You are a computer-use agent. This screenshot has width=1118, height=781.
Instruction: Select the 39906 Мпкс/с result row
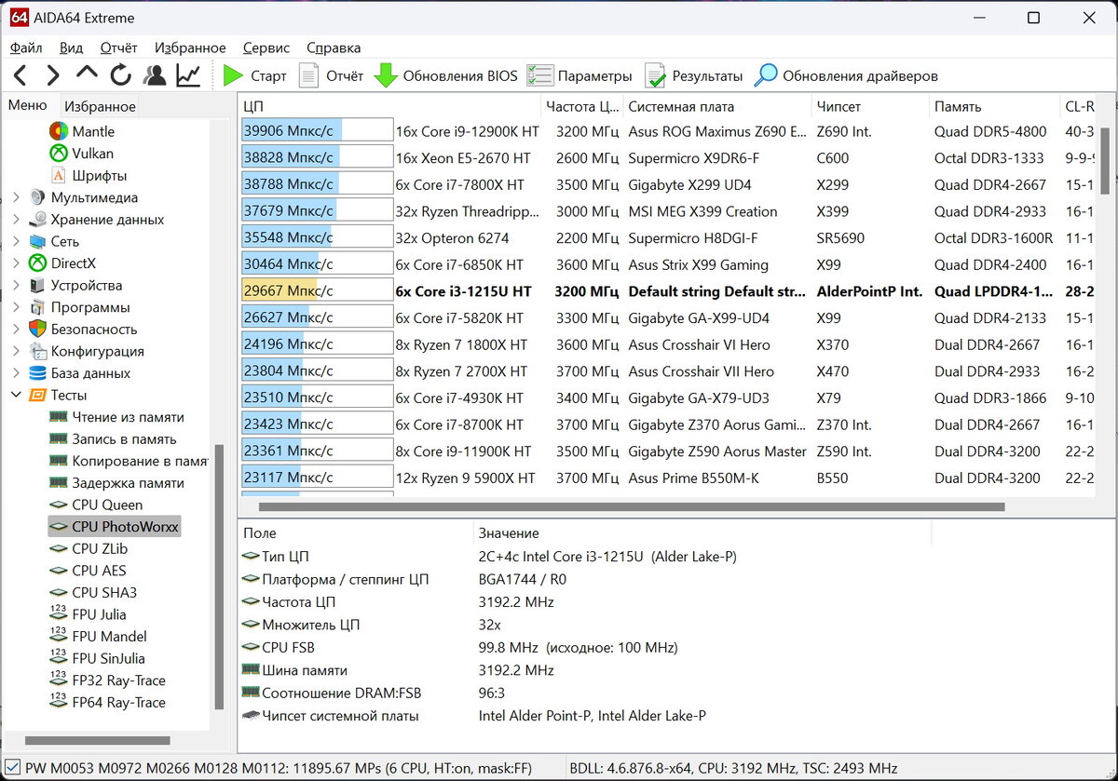(x=667, y=131)
